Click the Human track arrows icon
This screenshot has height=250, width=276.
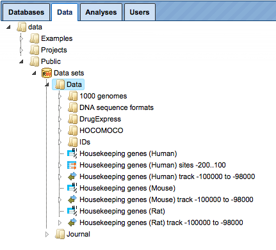tap(72, 176)
